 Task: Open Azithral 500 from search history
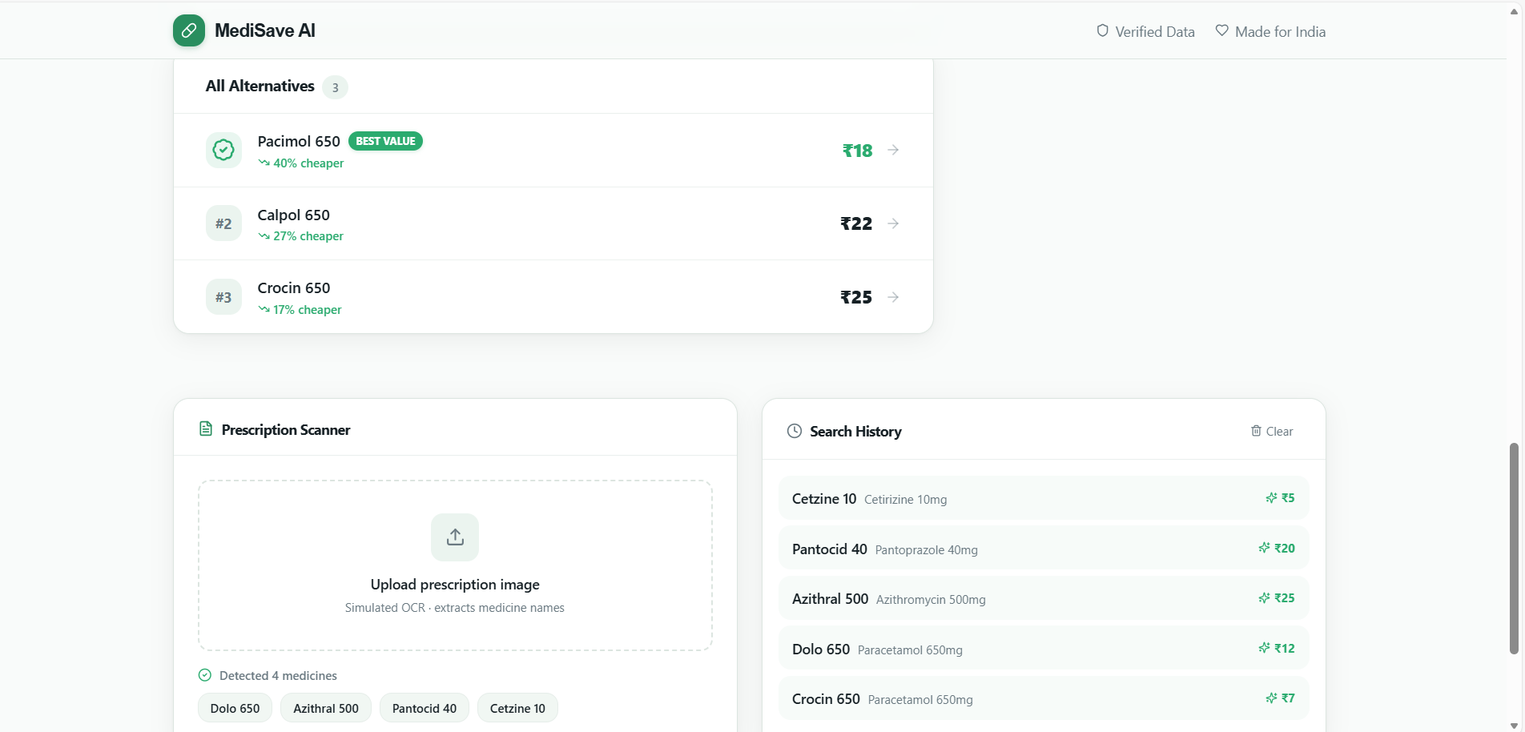pos(1044,598)
